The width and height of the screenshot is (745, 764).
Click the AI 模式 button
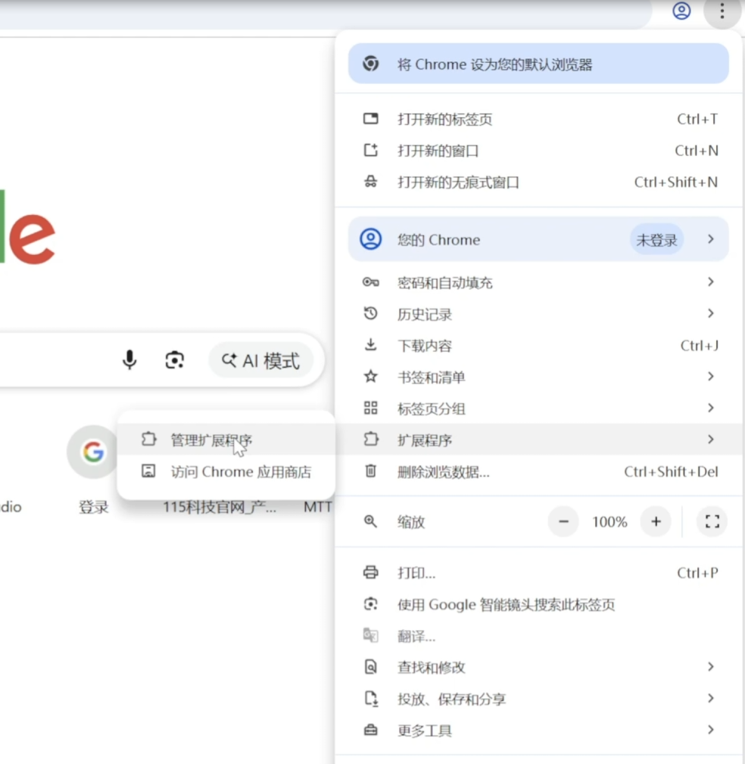pos(261,361)
